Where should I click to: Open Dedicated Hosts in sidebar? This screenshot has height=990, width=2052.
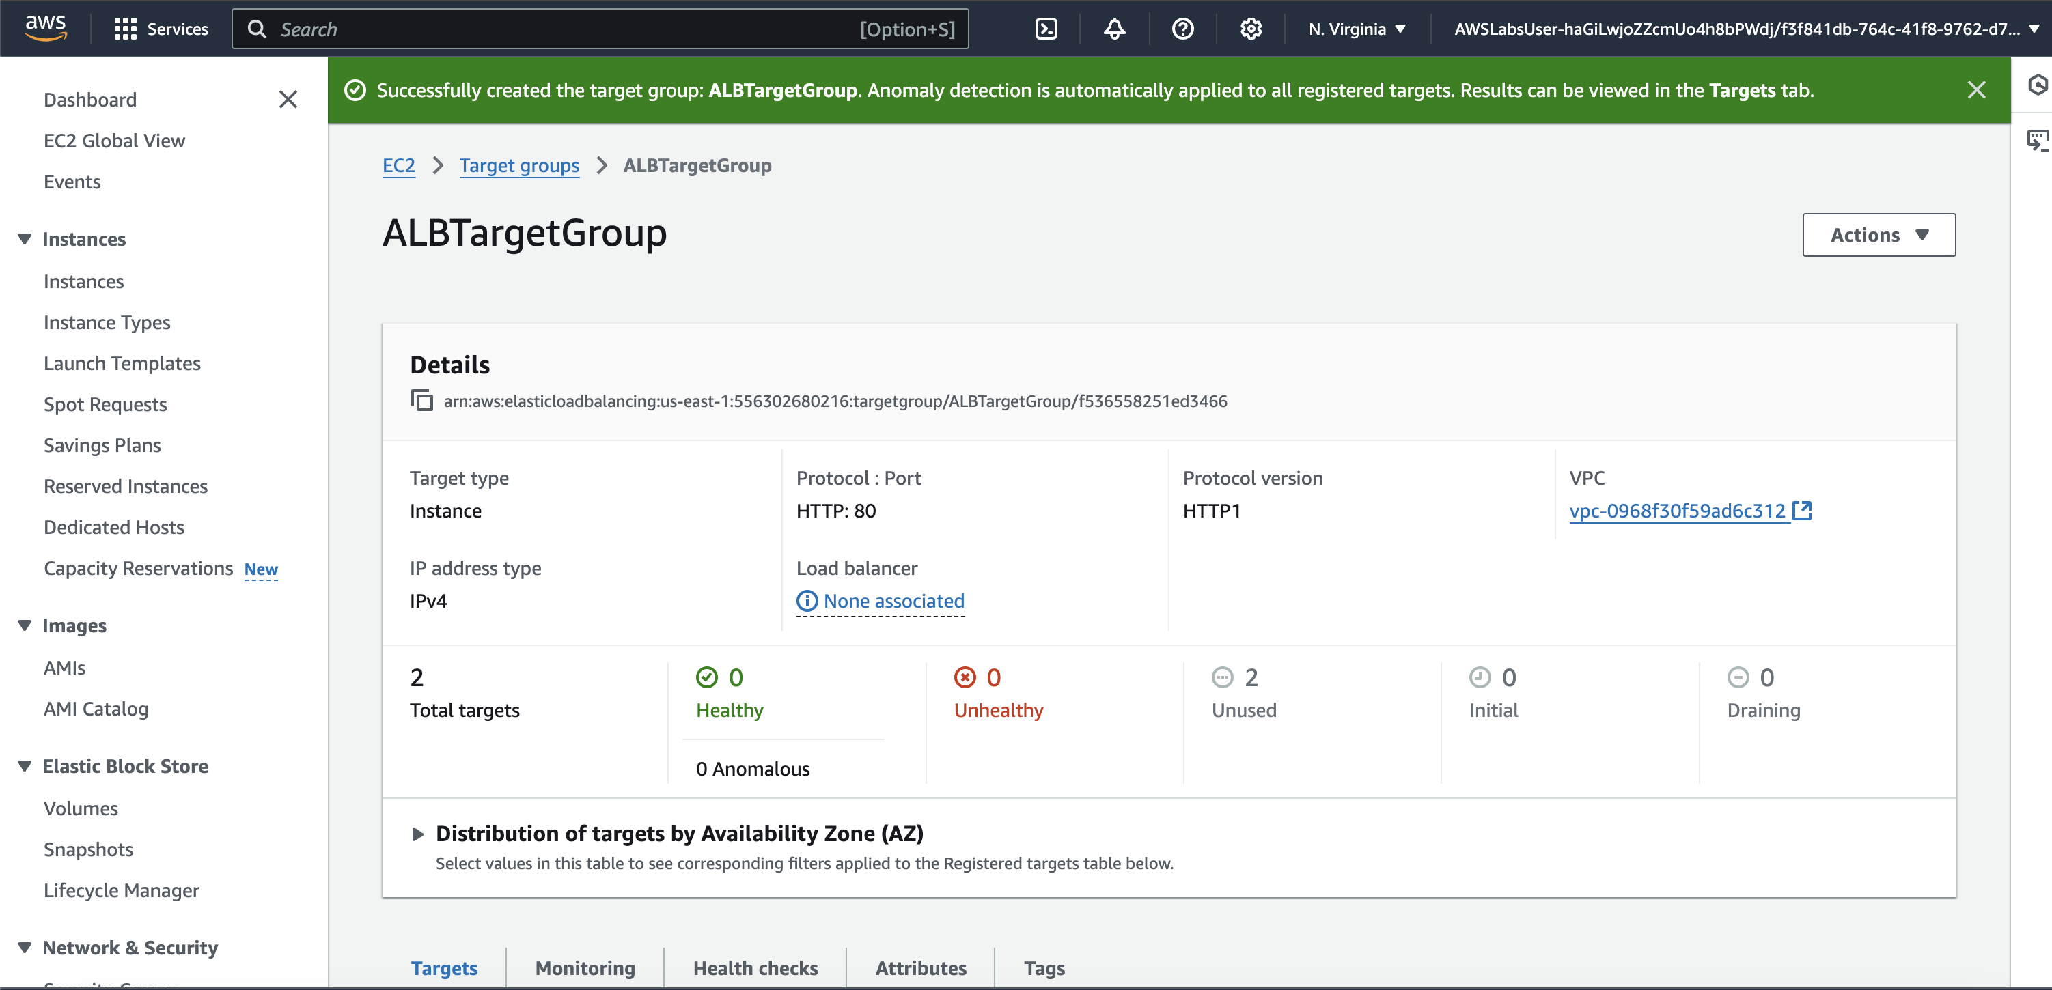(114, 528)
